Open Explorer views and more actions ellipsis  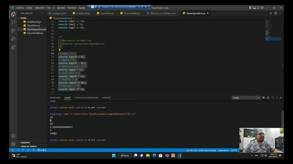coord(43,13)
